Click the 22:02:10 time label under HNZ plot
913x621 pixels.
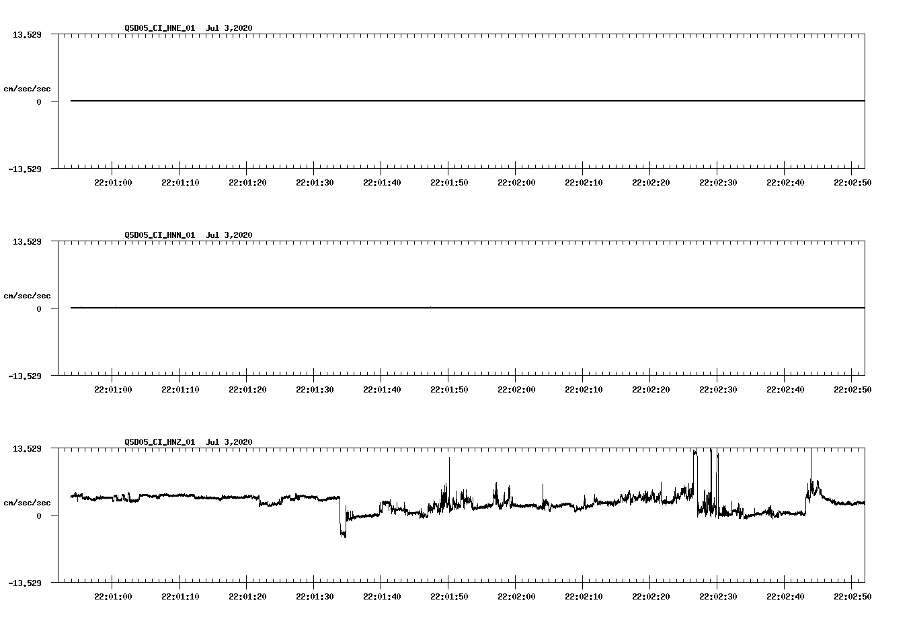(584, 597)
